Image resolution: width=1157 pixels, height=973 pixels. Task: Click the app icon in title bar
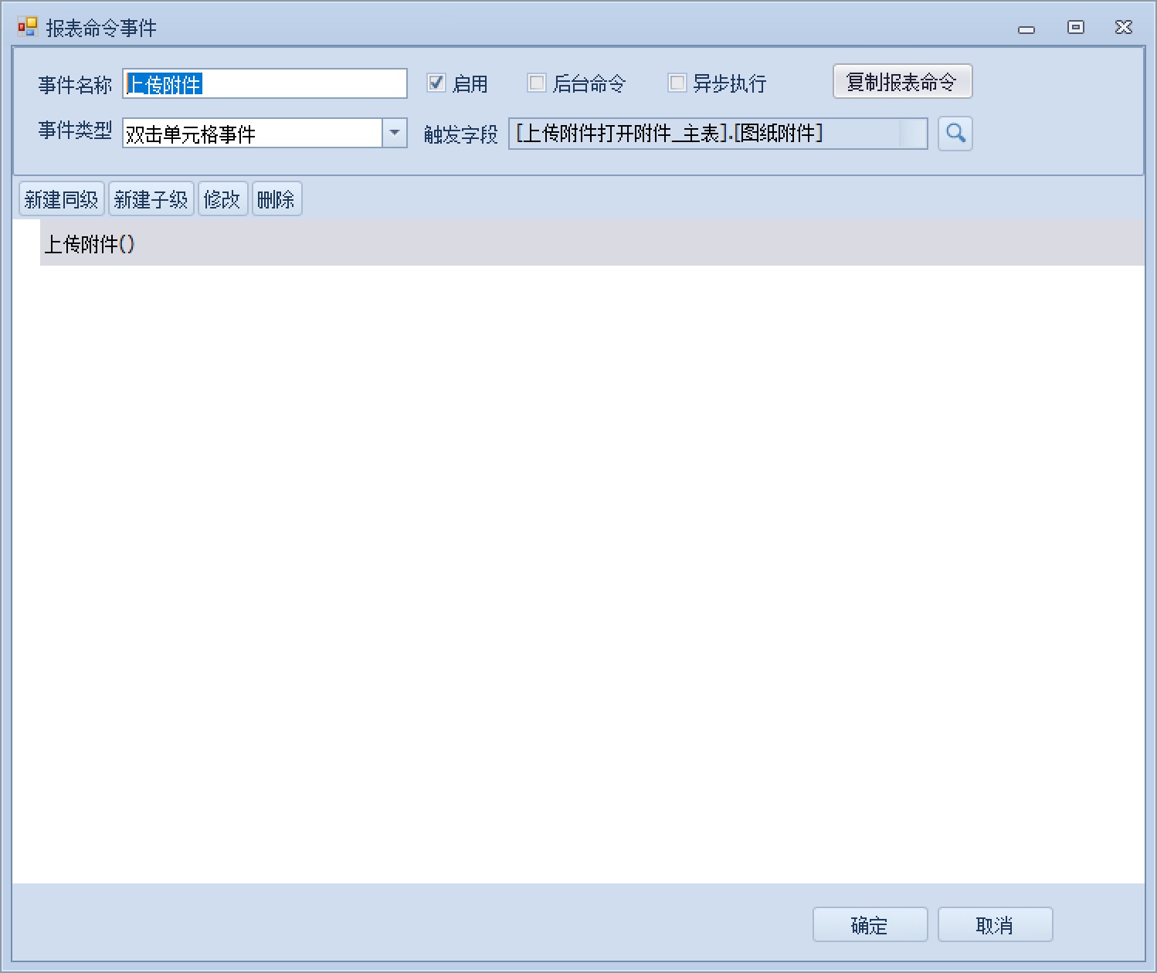click(x=28, y=28)
